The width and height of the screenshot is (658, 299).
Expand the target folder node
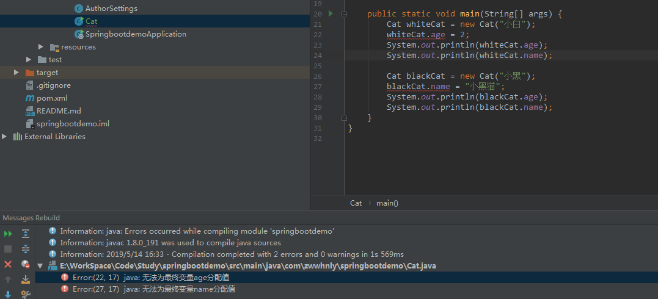tap(16, 73)
